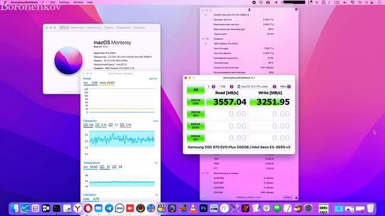
Task: Open AnyDesk from the Dock
Action: (x=130, y=208)
